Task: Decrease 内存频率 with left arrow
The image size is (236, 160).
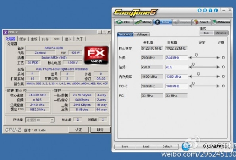Action: click(x=191, y=77)
